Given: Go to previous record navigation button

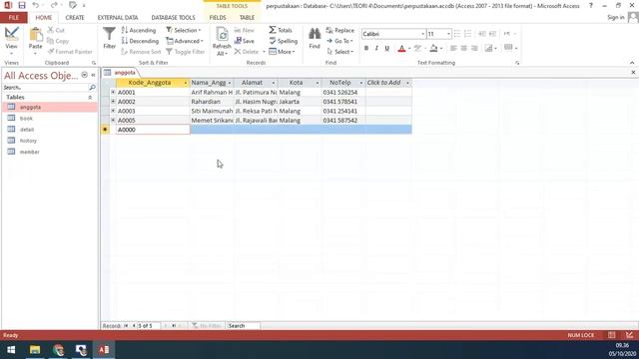Looking at the screenshot, I should 134,326.
